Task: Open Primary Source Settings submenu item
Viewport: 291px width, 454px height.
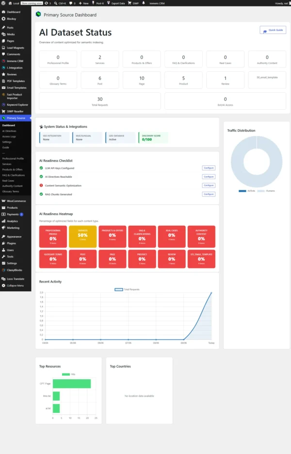Action: click(x=7, y=142)
